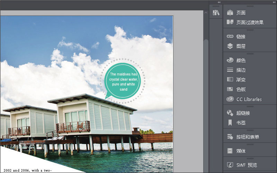Open the 图层 (Layers) panel icon

230,46
